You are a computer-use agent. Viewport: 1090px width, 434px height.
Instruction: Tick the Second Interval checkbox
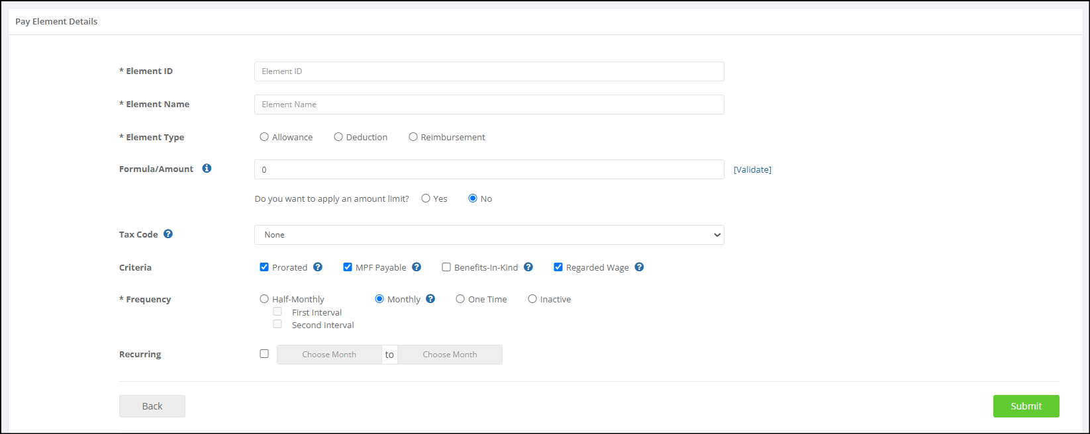click(x=277, y=324)
